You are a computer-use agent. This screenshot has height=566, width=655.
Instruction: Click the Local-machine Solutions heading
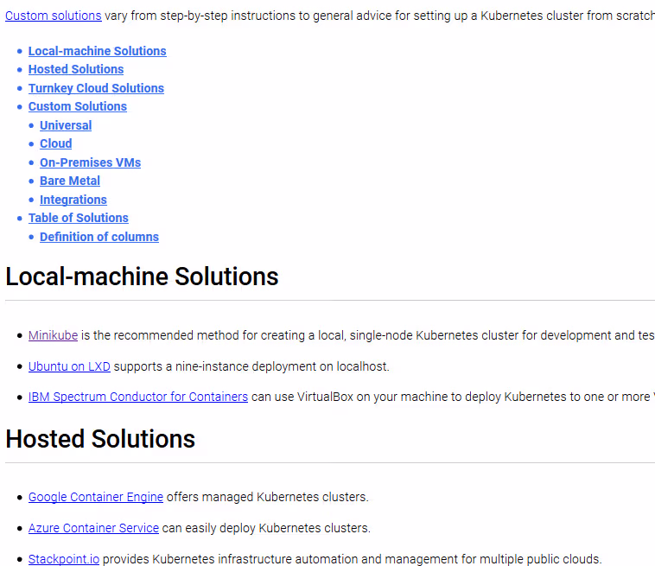click(142, 277)
